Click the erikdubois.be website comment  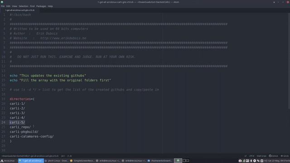coord(48,38)
